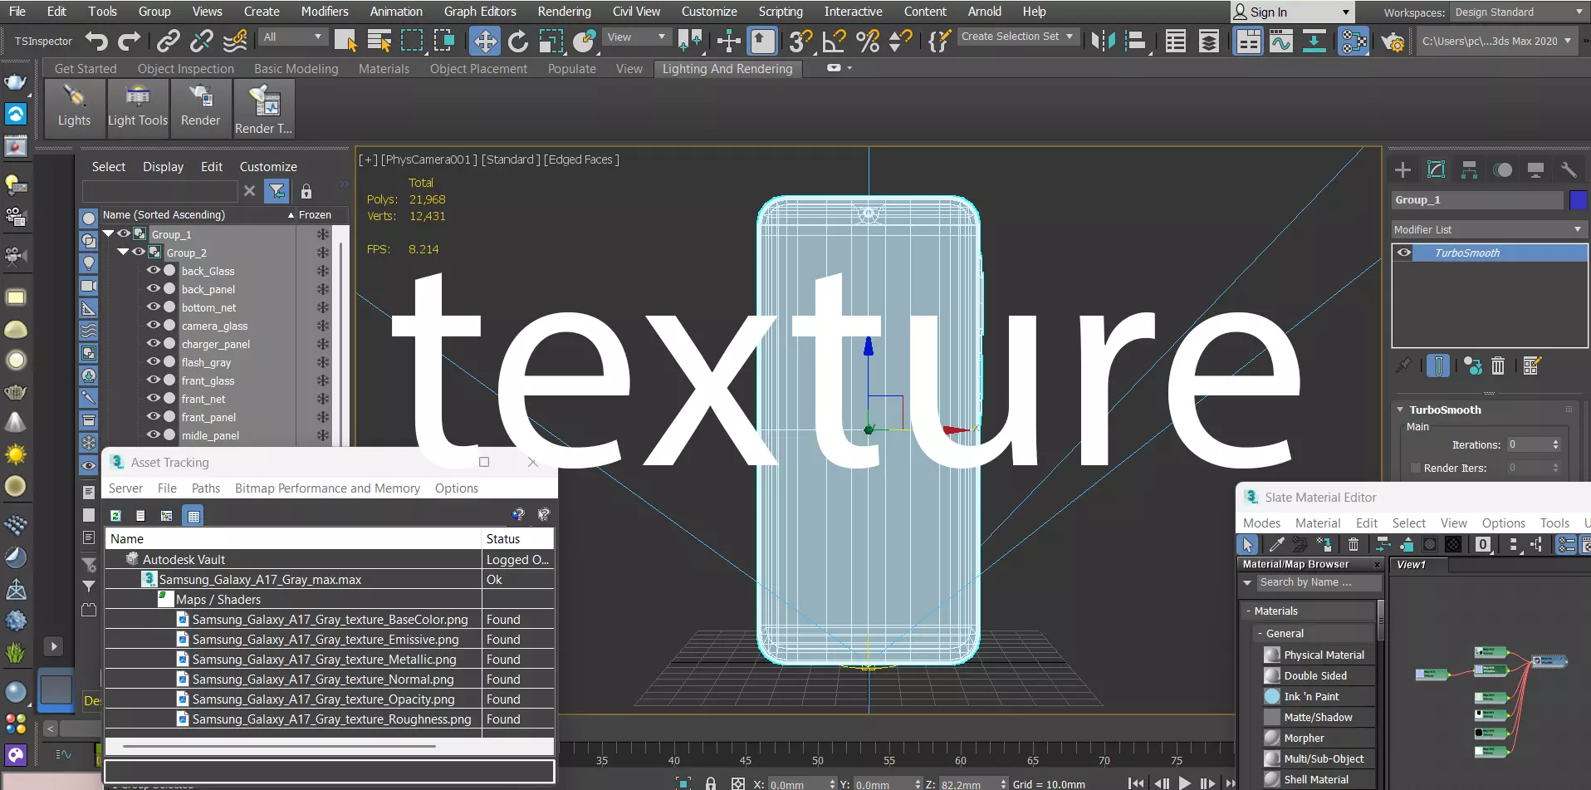Toggle the 3D Snaps icon
This screenshot has height=790, width=1591.
(x=800, y=41)
